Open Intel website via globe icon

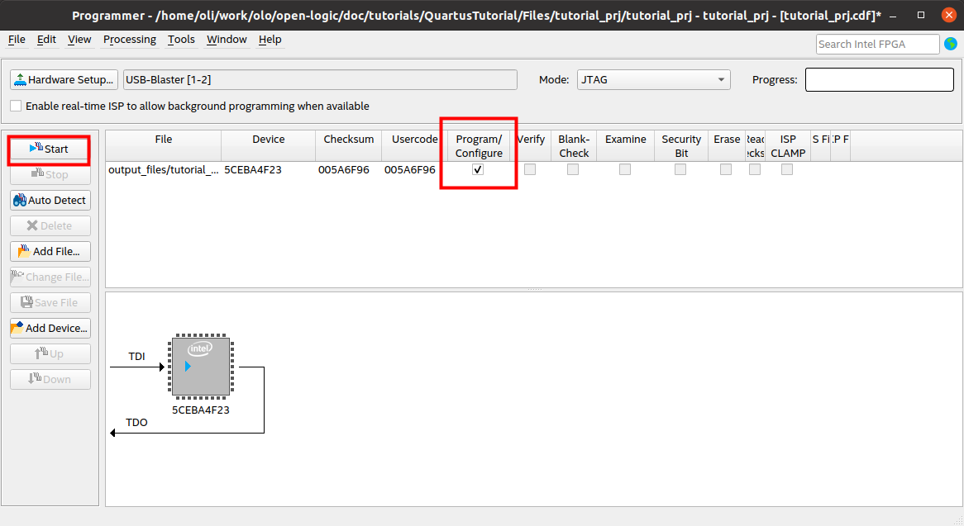point(951,45)
